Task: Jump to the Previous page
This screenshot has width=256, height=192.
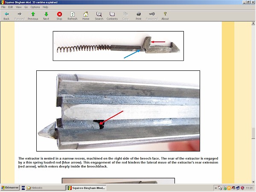Action: click(x=33, y=16)
